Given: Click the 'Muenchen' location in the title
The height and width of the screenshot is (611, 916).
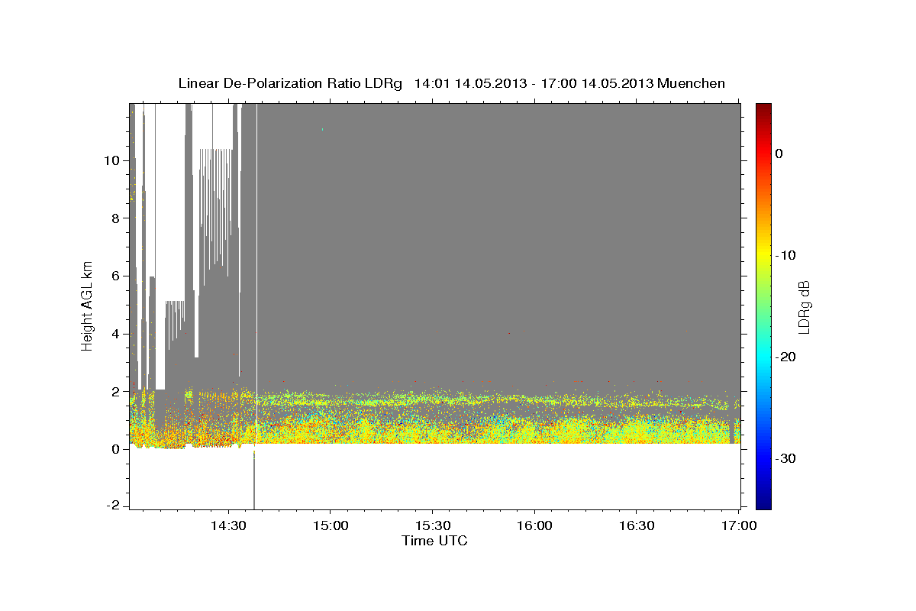Looking at the screenshot, I should coord(691,83).
